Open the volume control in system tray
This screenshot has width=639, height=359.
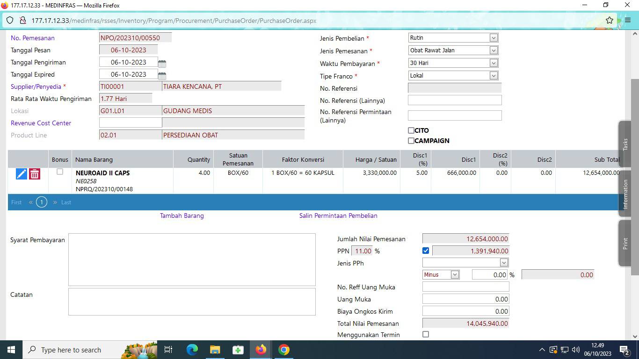[x=575, y=350]
